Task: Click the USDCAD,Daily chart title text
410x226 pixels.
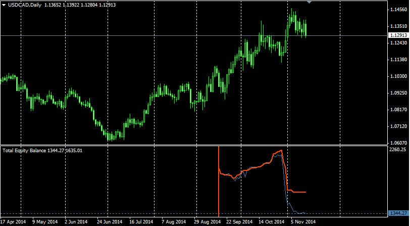Action: tap(25, 5)
